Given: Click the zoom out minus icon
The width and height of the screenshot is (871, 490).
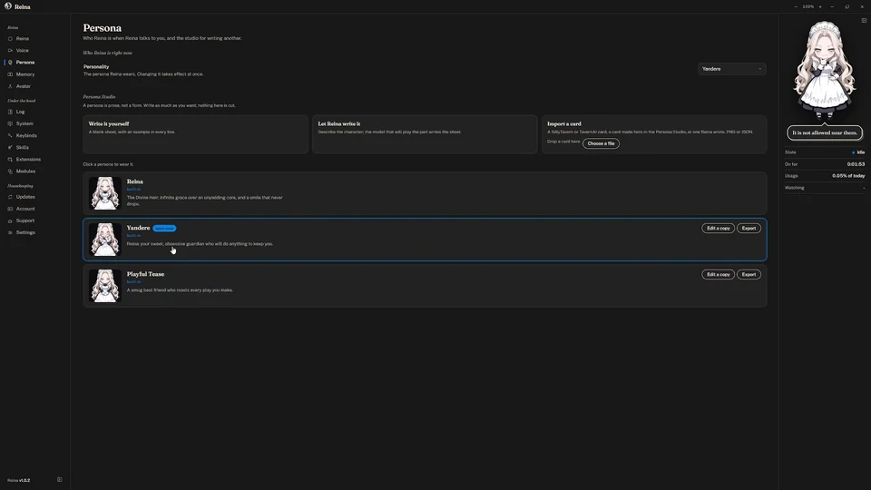Looking at the screenshot, I should pyautogui.click(x=796, y=6).
